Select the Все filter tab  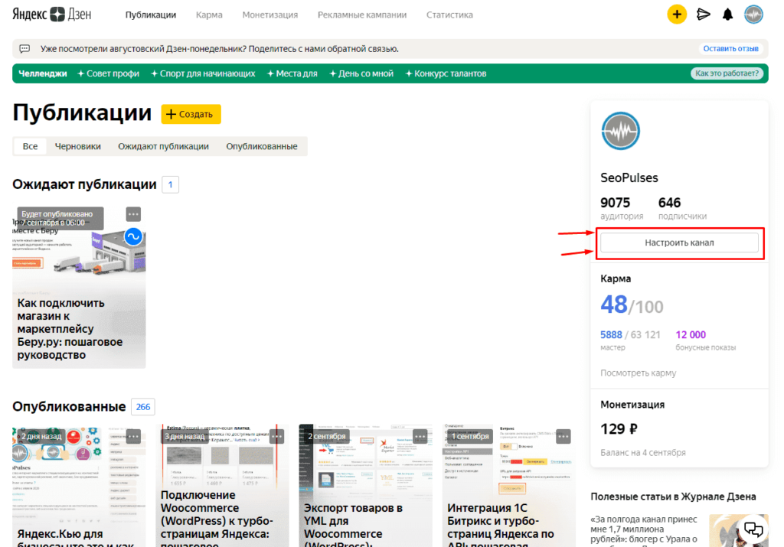tap(30, 146)
